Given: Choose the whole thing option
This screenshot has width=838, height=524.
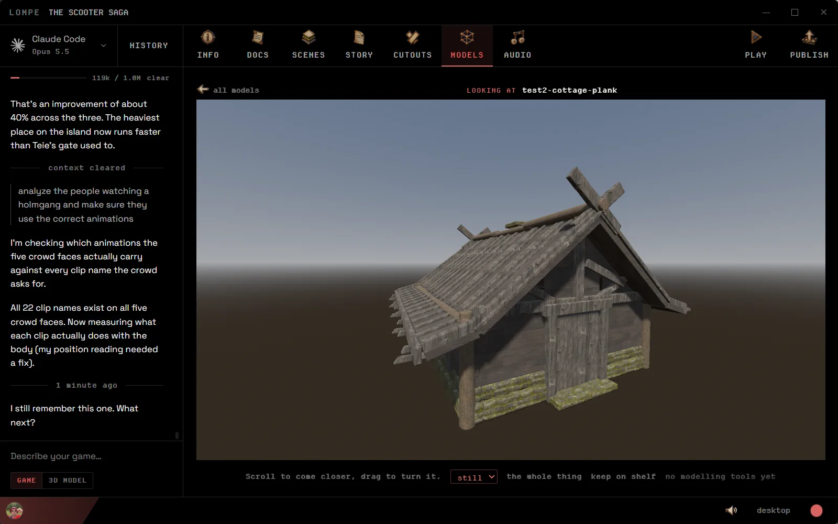Looking at the screenshot, I should coord(544,476).
